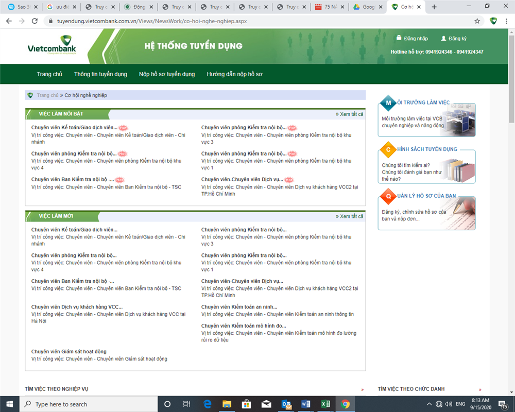The height and width of the screenshot is (412, 515).
Task: Click the volume icon in system tray
Action: pyautogui.click(x=449, y=404)
